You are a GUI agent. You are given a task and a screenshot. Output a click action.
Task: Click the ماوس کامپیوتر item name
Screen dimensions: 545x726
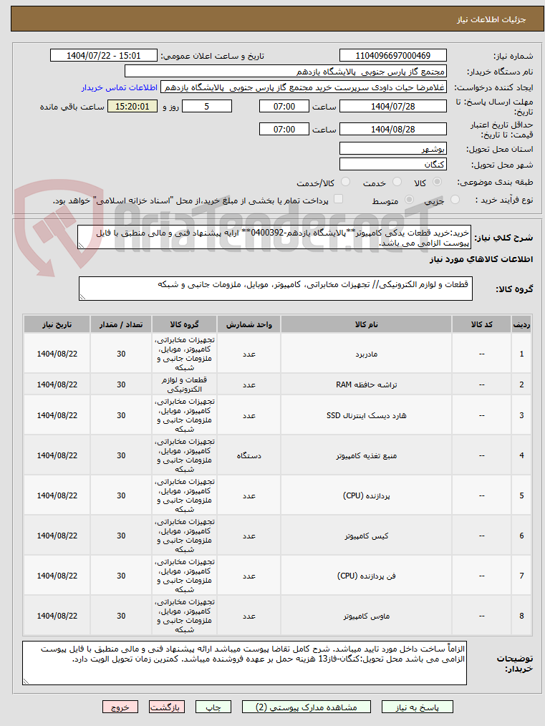click(366, 616)
